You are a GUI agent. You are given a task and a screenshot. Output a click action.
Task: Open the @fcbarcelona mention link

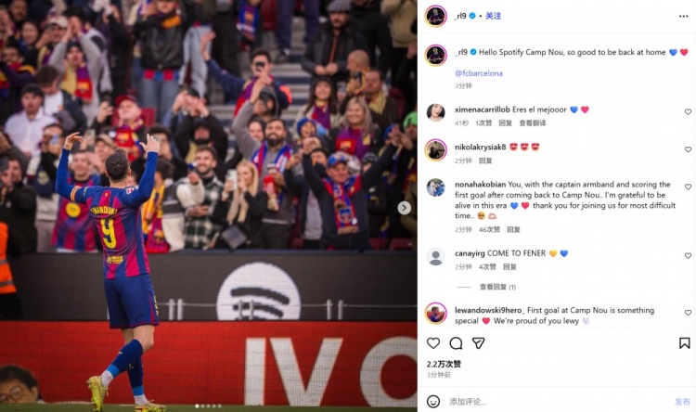pos(479,73)
